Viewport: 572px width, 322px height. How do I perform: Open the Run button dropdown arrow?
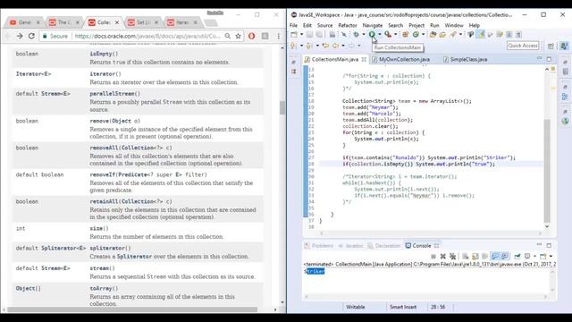click(x=379, y=34)
